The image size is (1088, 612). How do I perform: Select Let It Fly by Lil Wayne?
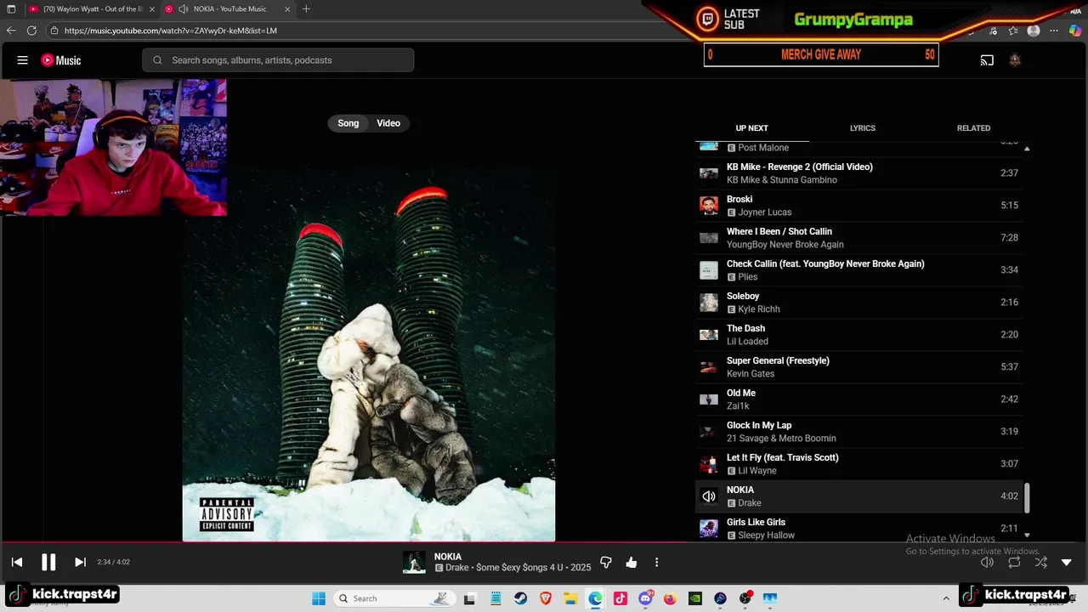pyautogui.click(x=858, y=464)
